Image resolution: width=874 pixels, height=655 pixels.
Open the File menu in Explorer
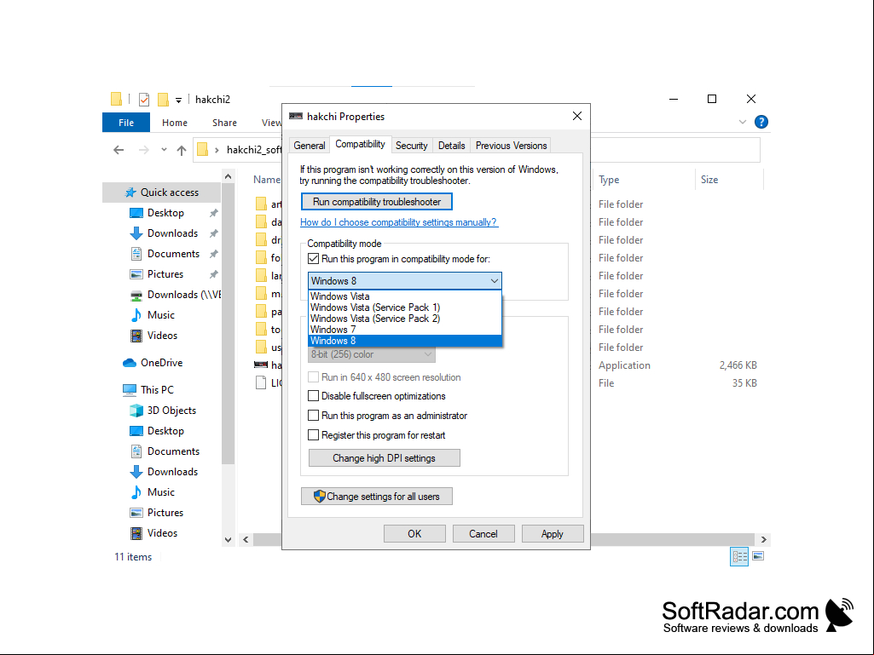(x=126, y=123)
